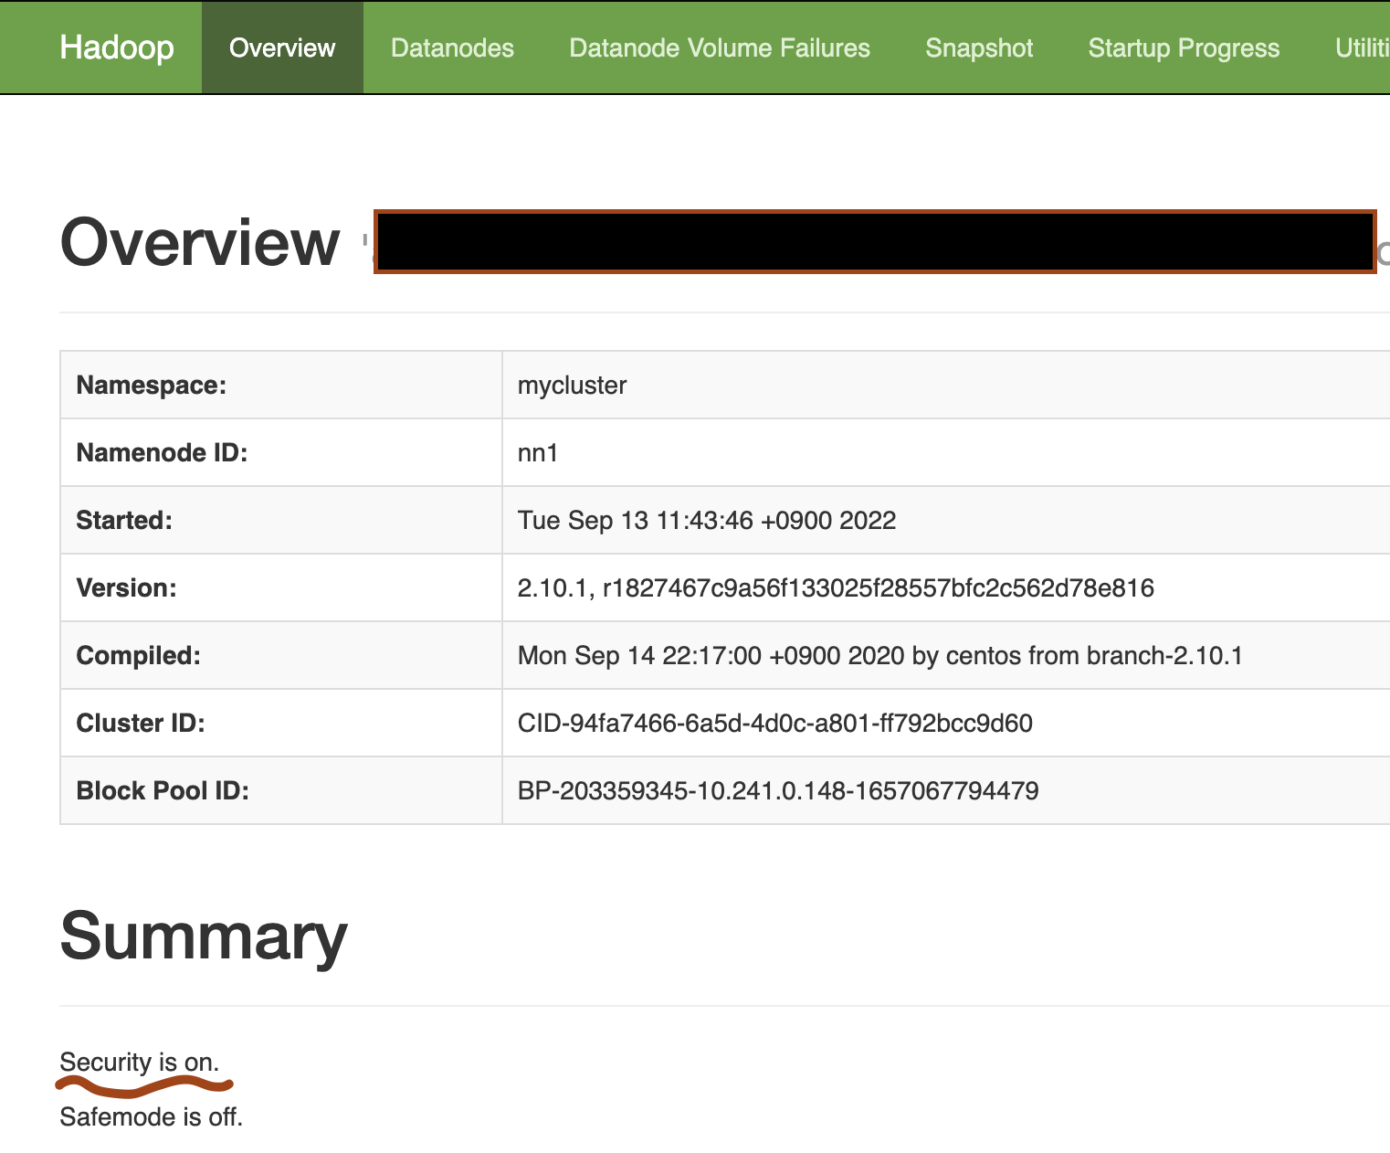The width and height of the screenshot is (1390, 1153).
Task: Select the currently active Overview tab
Action: pyautogui.click(x=281, y=48)
